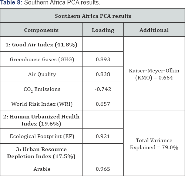Click the Table 8 caption label

click(11, 3)
